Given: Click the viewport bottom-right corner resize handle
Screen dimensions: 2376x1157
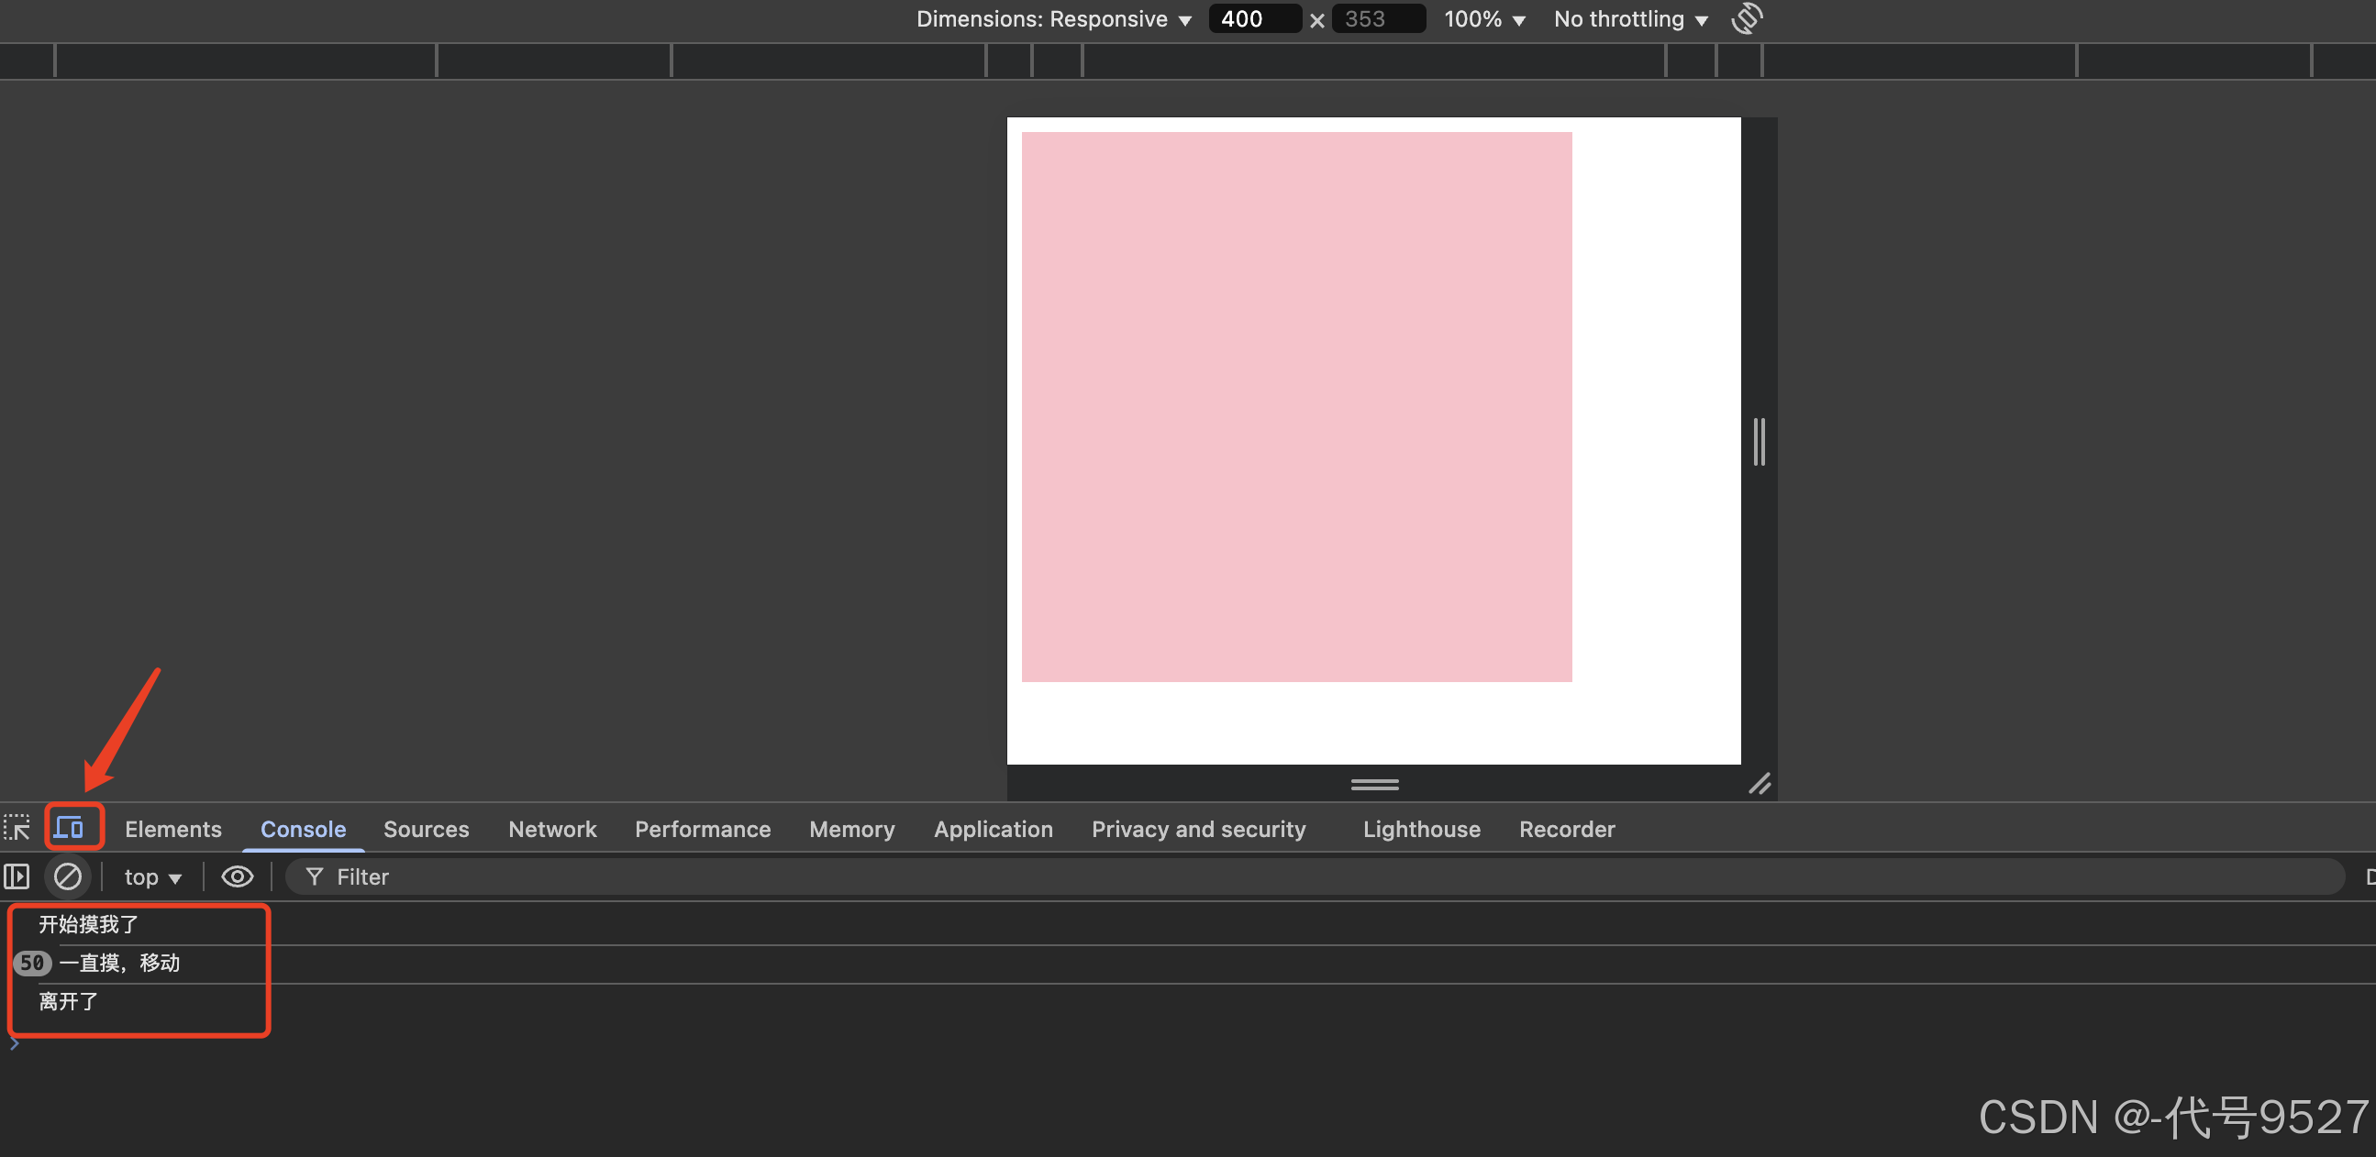Looking at the screenshot, I should click(x=1759, y=784).
